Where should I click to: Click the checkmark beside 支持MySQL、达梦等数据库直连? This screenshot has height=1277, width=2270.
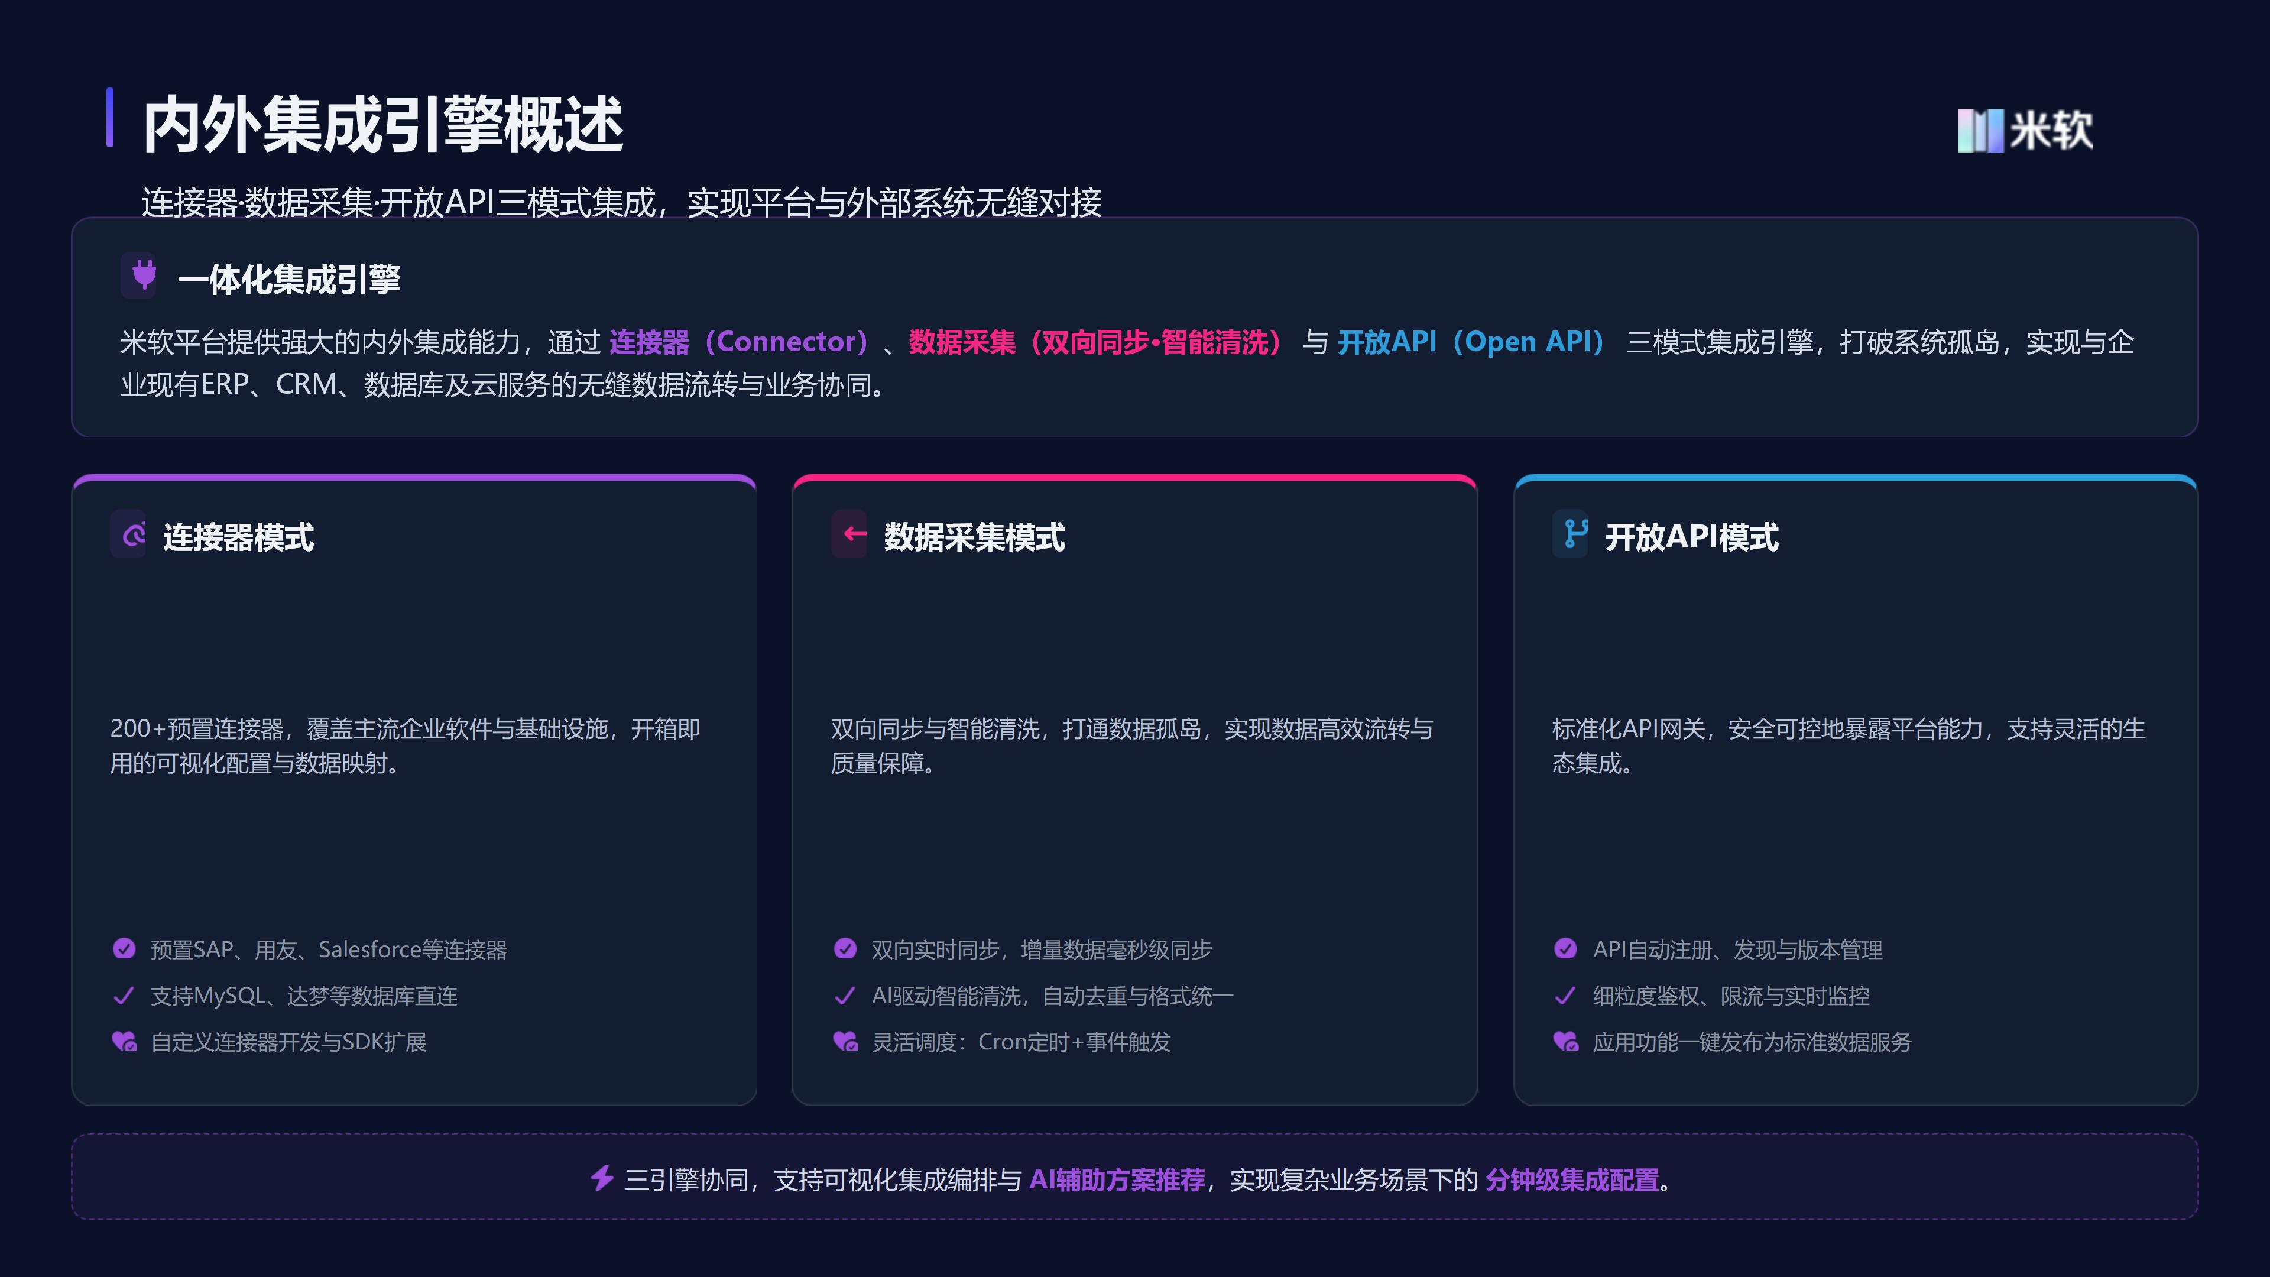pyautogui.click(x=124, y=995)
